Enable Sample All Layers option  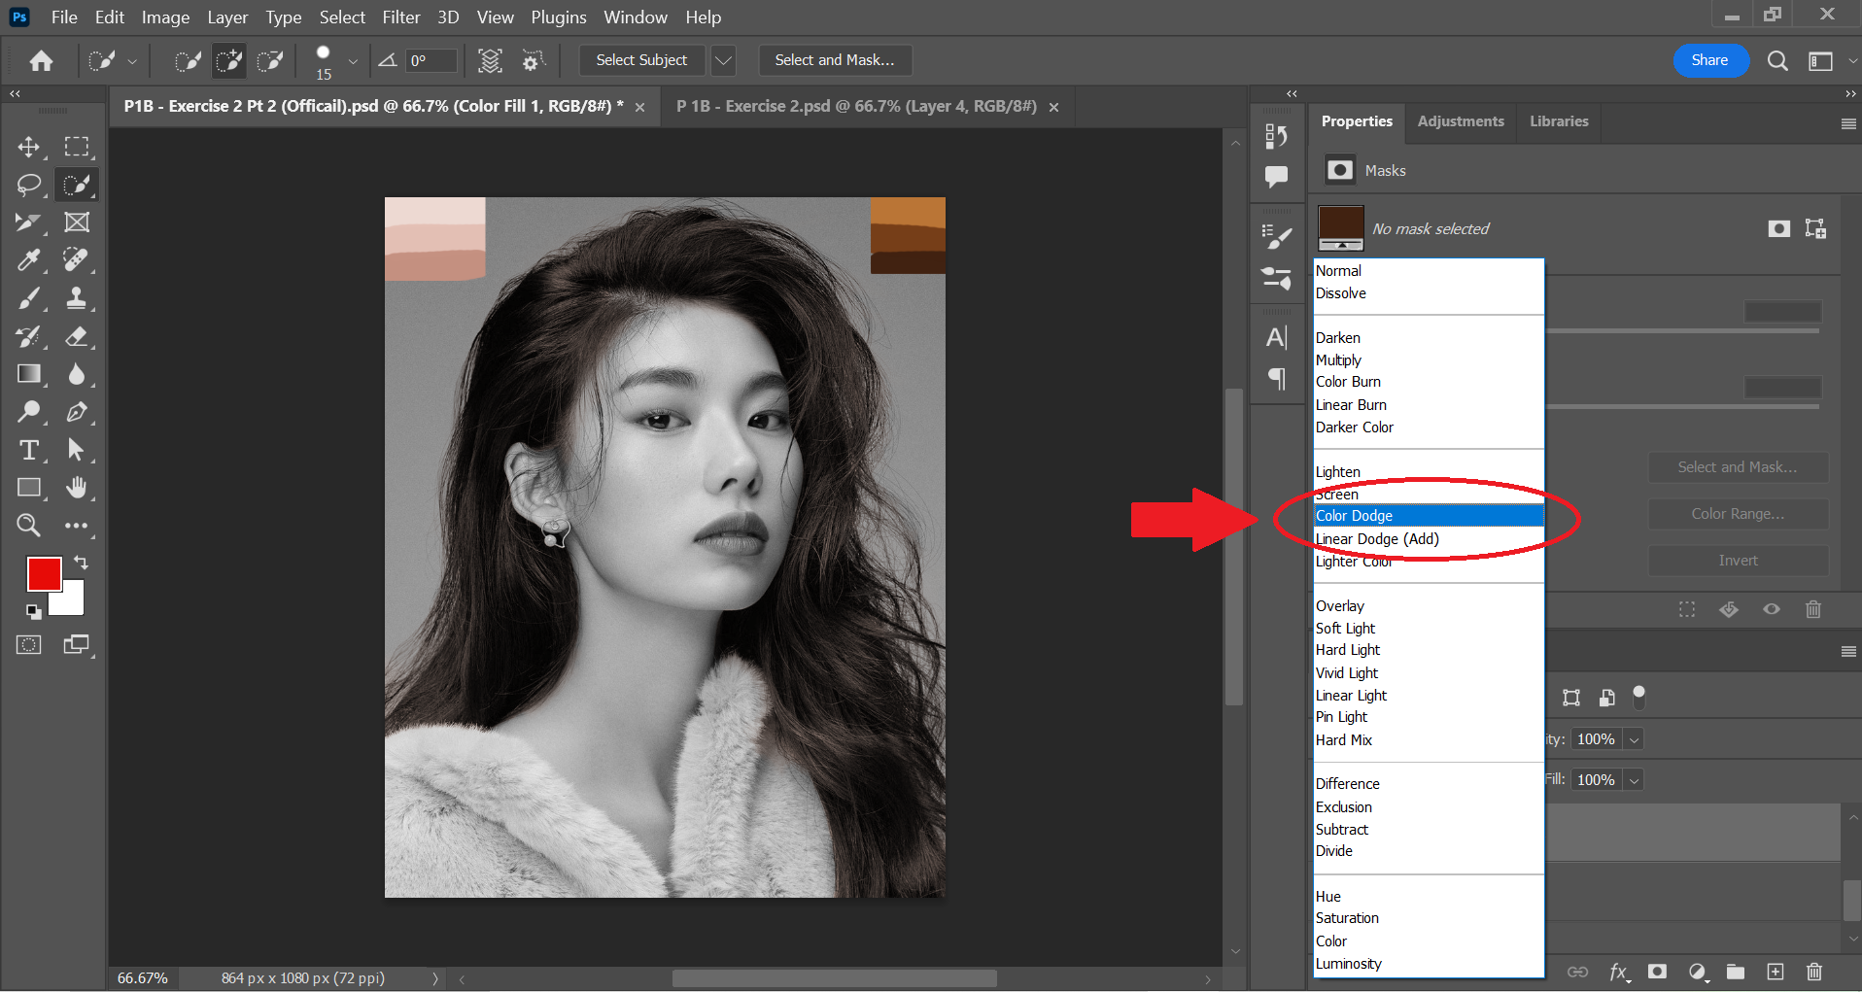(490, 61)
